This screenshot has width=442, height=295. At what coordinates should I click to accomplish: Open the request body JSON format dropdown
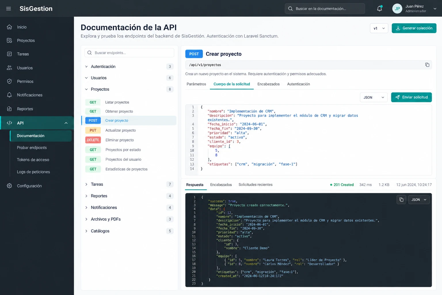click(x=374, y=97)
